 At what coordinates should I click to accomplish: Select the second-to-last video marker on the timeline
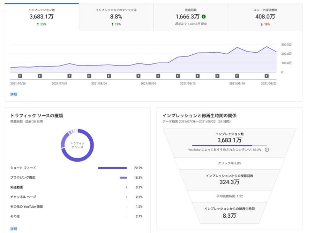click(x=237, y=76)
